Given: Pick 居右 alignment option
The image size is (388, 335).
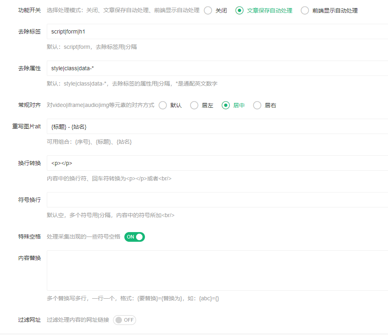Looking at the screenshot, I should tap(257, 105).
